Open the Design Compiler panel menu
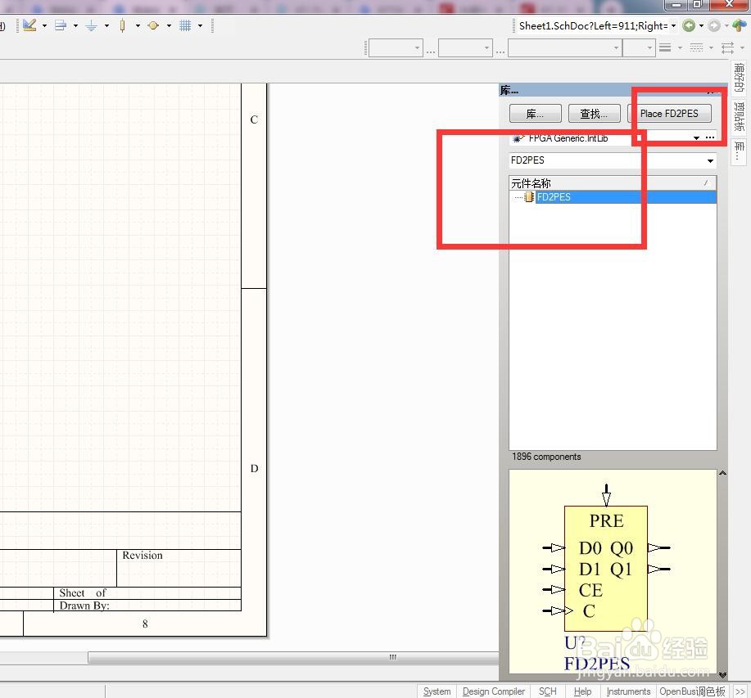Image resolution: width=751 pixels, height=698 pixels. 493,691
